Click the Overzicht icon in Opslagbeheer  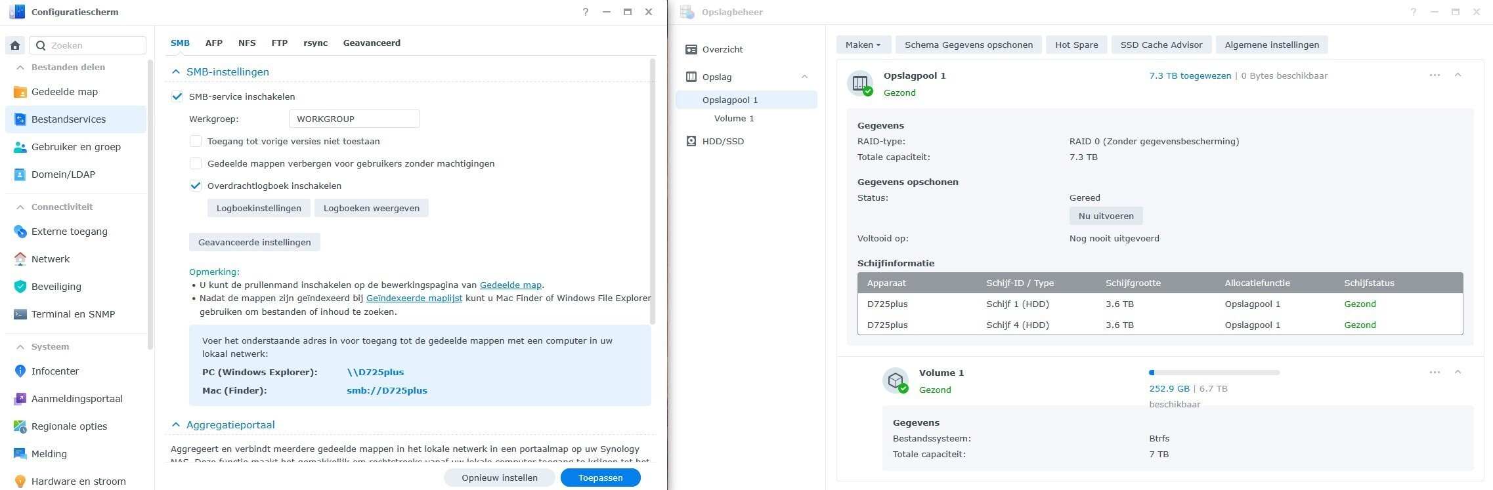[x=691, y=49]
